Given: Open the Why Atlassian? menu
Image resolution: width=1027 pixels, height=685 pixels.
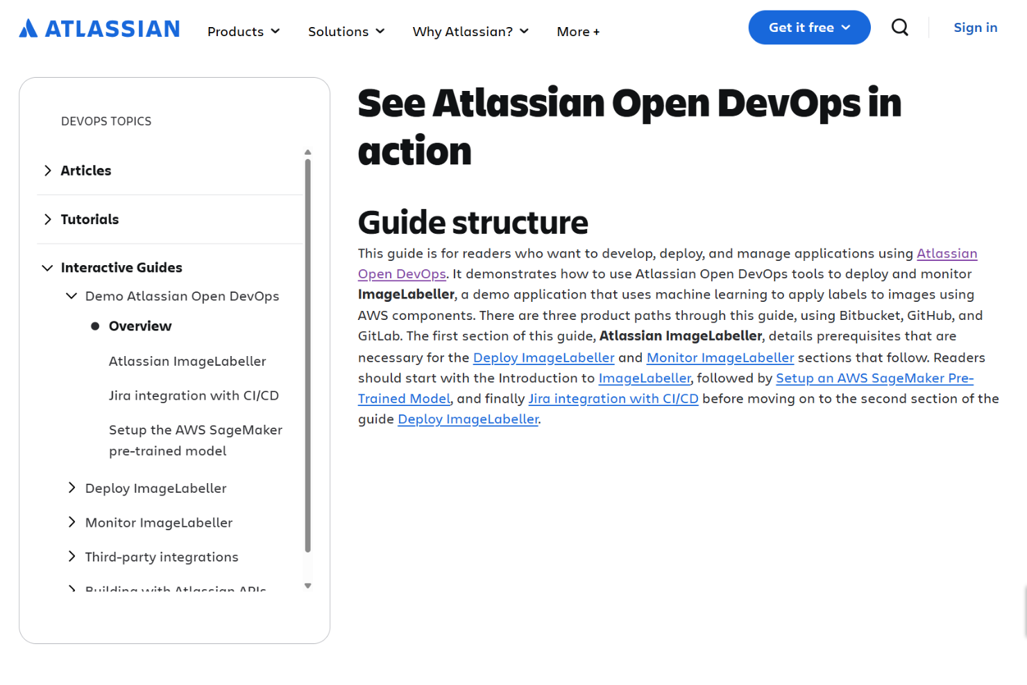Looking at the screenshot, I should pos(470,31).
